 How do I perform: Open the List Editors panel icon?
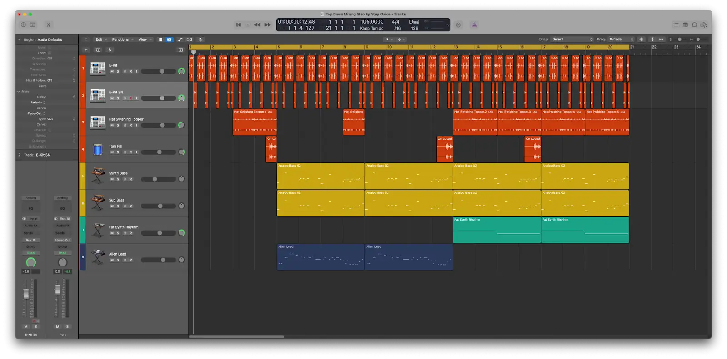[676, 25]
